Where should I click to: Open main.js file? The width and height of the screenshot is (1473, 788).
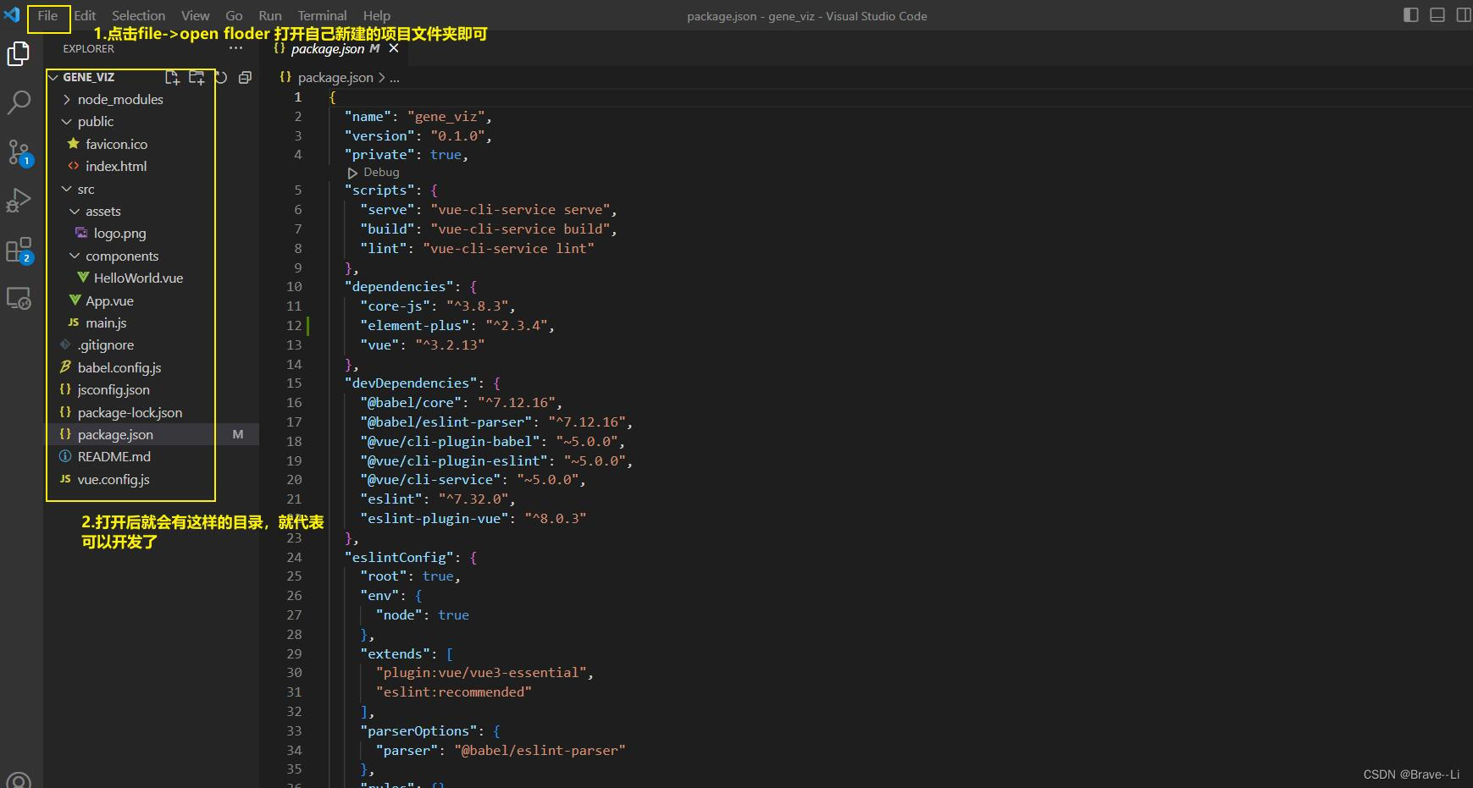pyautogui.click(x=106, y=323)
